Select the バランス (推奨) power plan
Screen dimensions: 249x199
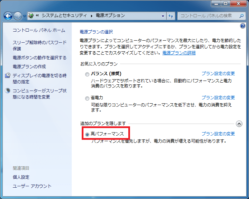pos(87,74)
